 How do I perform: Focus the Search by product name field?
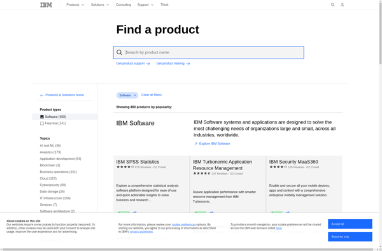[x=209, y=52]
